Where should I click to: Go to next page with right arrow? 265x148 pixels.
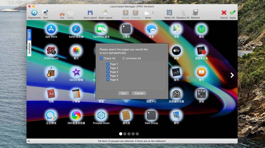[x=232, y=75]
